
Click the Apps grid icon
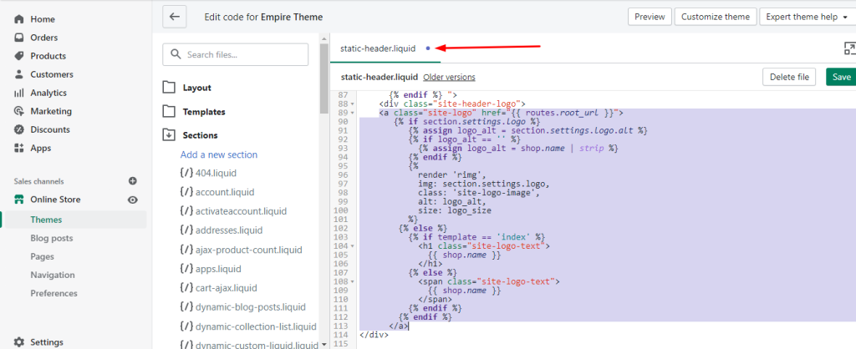(19, 148)
